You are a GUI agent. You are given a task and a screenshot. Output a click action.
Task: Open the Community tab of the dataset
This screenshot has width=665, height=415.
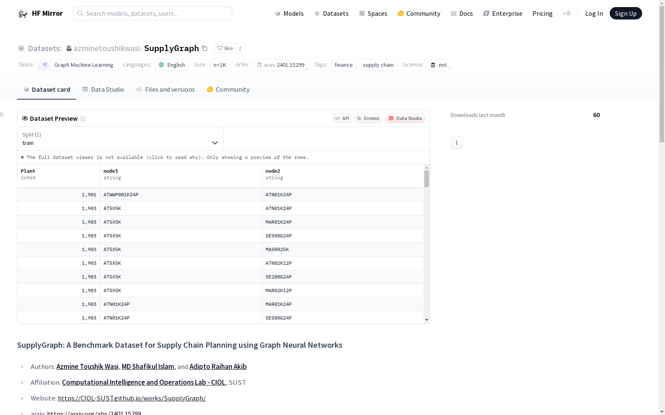coord(228,90)
